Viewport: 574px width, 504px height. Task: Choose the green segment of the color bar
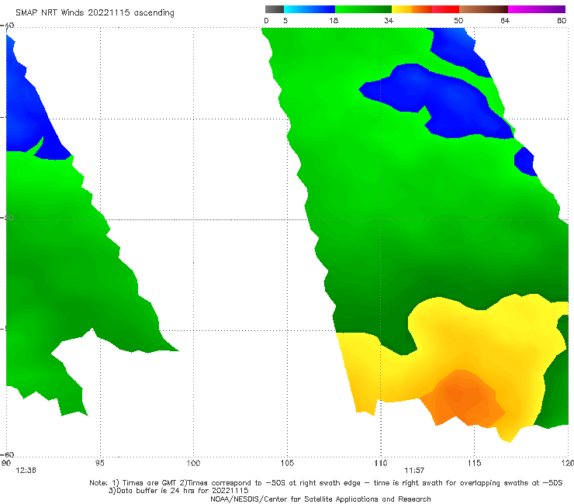[363, 9]
